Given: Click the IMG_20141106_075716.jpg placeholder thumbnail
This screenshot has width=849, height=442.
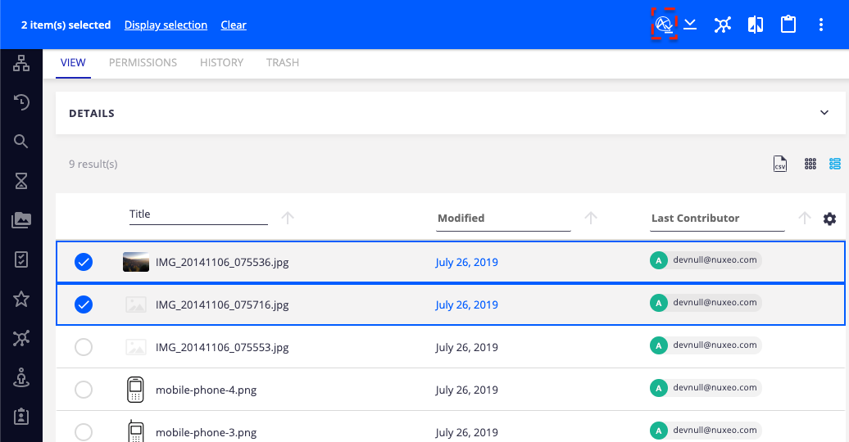Looking at the screenshot, I should (x=136, y=304).
